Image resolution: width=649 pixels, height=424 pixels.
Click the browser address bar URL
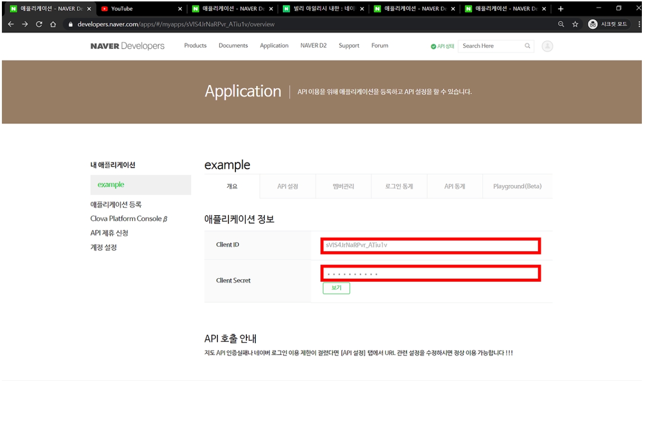[176, 24]
